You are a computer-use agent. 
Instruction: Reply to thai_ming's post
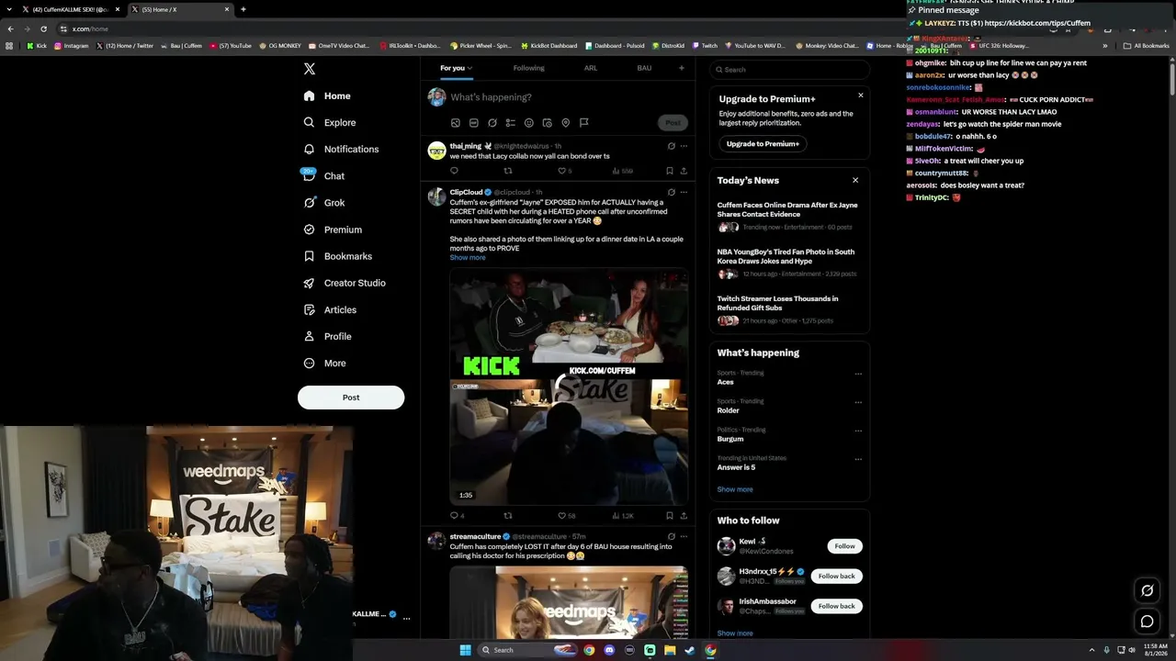coord(454,171)
